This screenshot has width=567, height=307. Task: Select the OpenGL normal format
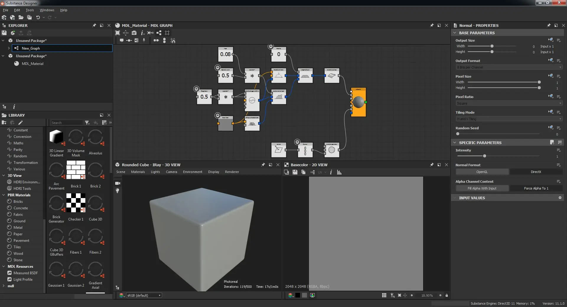click(x=482, y=172)
